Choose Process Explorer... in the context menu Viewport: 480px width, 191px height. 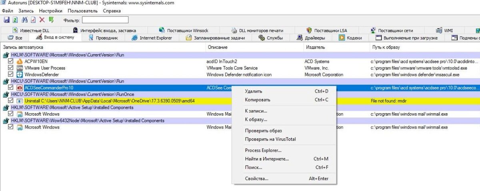point(284,150)
